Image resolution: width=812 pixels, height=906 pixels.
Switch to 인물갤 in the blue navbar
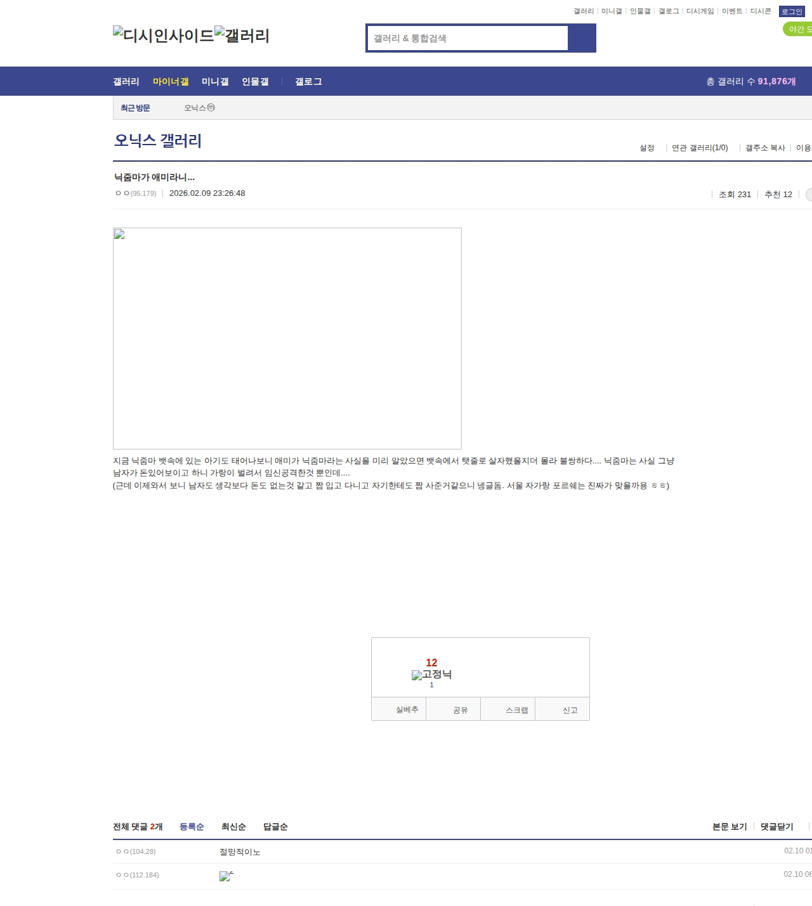[x=255, y=82]
